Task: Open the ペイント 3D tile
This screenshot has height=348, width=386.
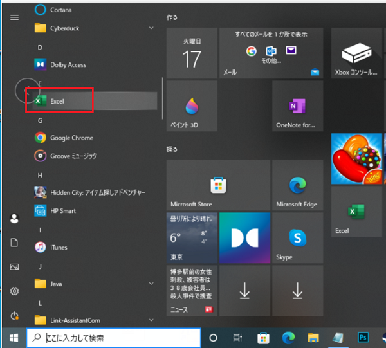Action: 192,106
